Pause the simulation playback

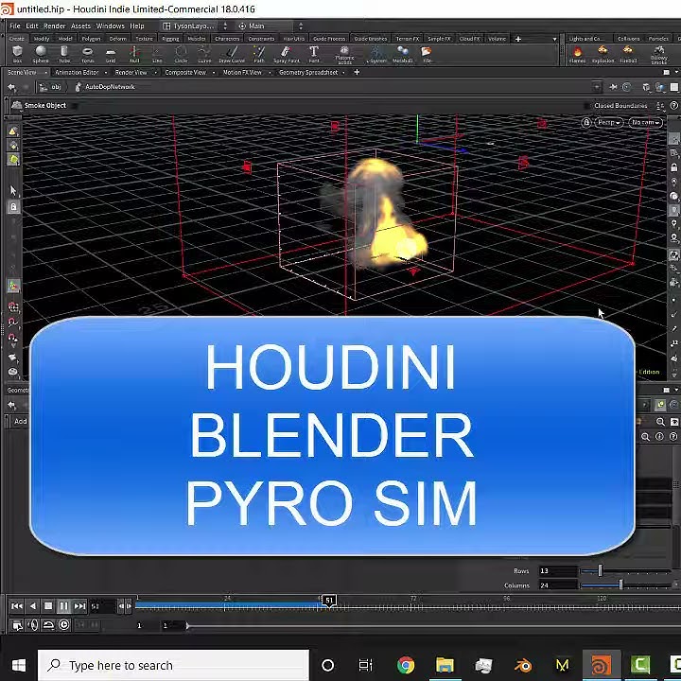tap(64, 606)
